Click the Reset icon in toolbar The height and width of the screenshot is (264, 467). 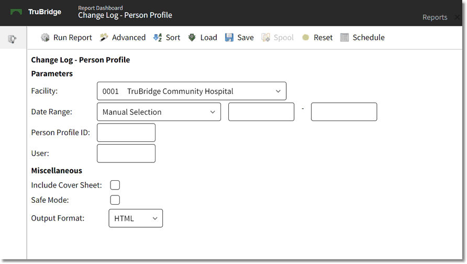(306, 38)
